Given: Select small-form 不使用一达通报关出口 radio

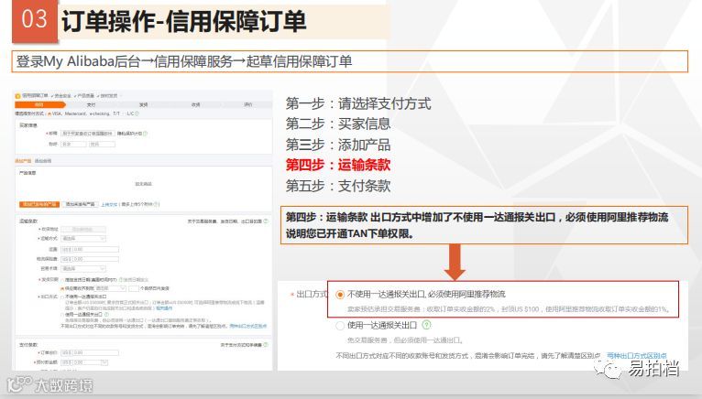Looking at the screenshot, I should [62, 297].
